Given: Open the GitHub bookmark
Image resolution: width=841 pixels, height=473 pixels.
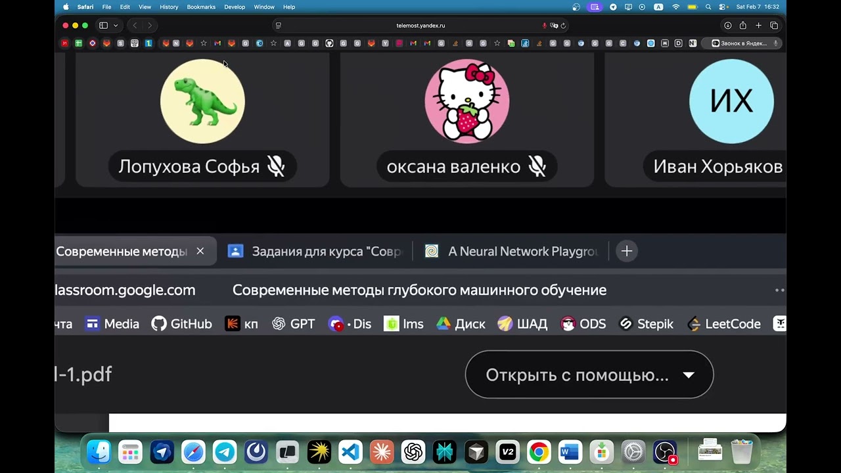Looking at the screenshot, I should [182, 324].
